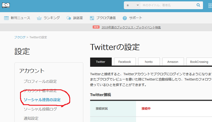Open the ブクログ通信 menu item
This screenshot has height=122, width=212.
click(x=106, y=18)
